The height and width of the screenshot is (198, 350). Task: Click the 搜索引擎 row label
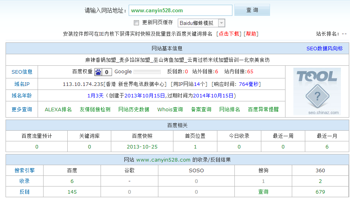[x=25, y=171]
